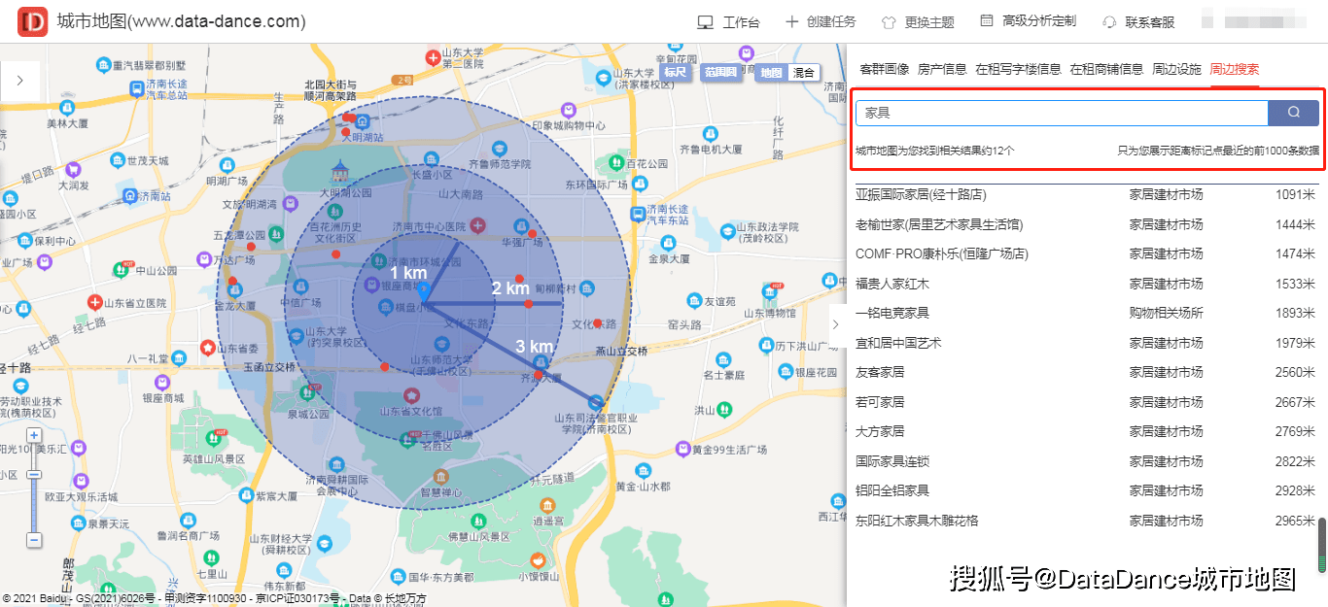
Task: Click the 大明湖公园 pagoda icon
Action: coord(339,172)
